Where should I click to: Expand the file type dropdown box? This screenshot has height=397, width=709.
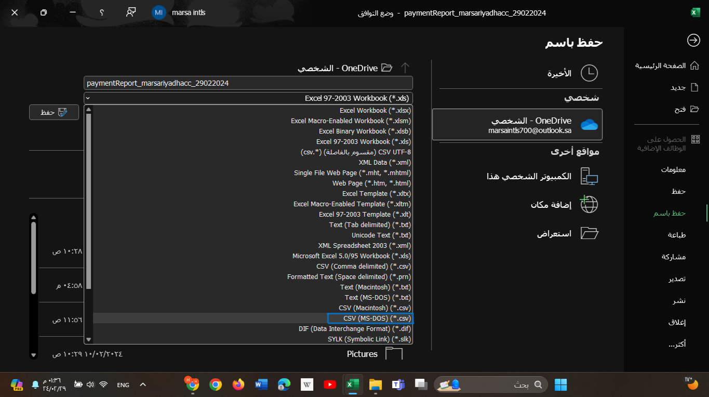248,98
